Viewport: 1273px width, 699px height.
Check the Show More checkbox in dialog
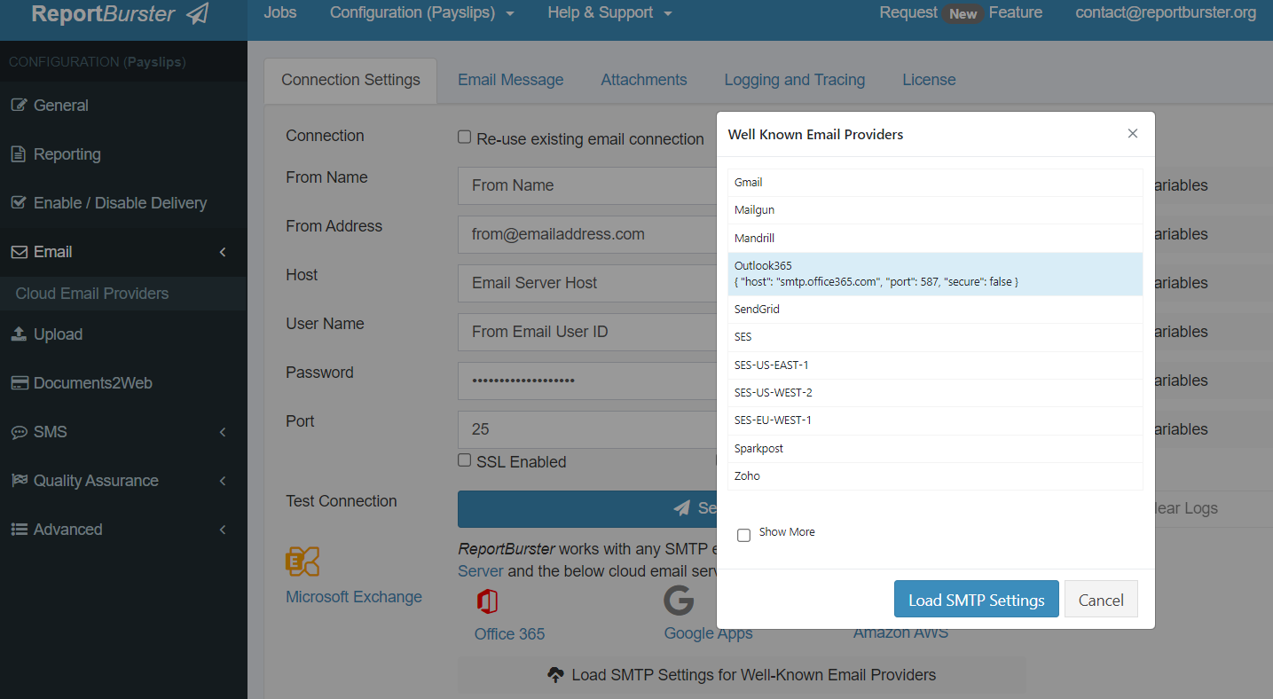(x=743, y=535)
